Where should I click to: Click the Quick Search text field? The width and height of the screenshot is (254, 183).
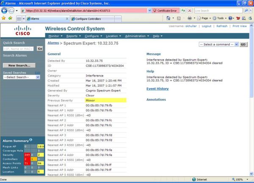pyautogui.click(x=18, y=49)
